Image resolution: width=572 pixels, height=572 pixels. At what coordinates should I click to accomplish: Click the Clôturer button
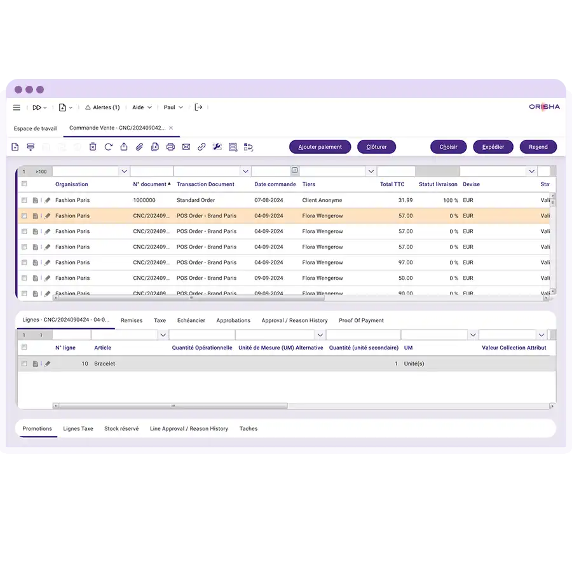(x=376, y=147)
